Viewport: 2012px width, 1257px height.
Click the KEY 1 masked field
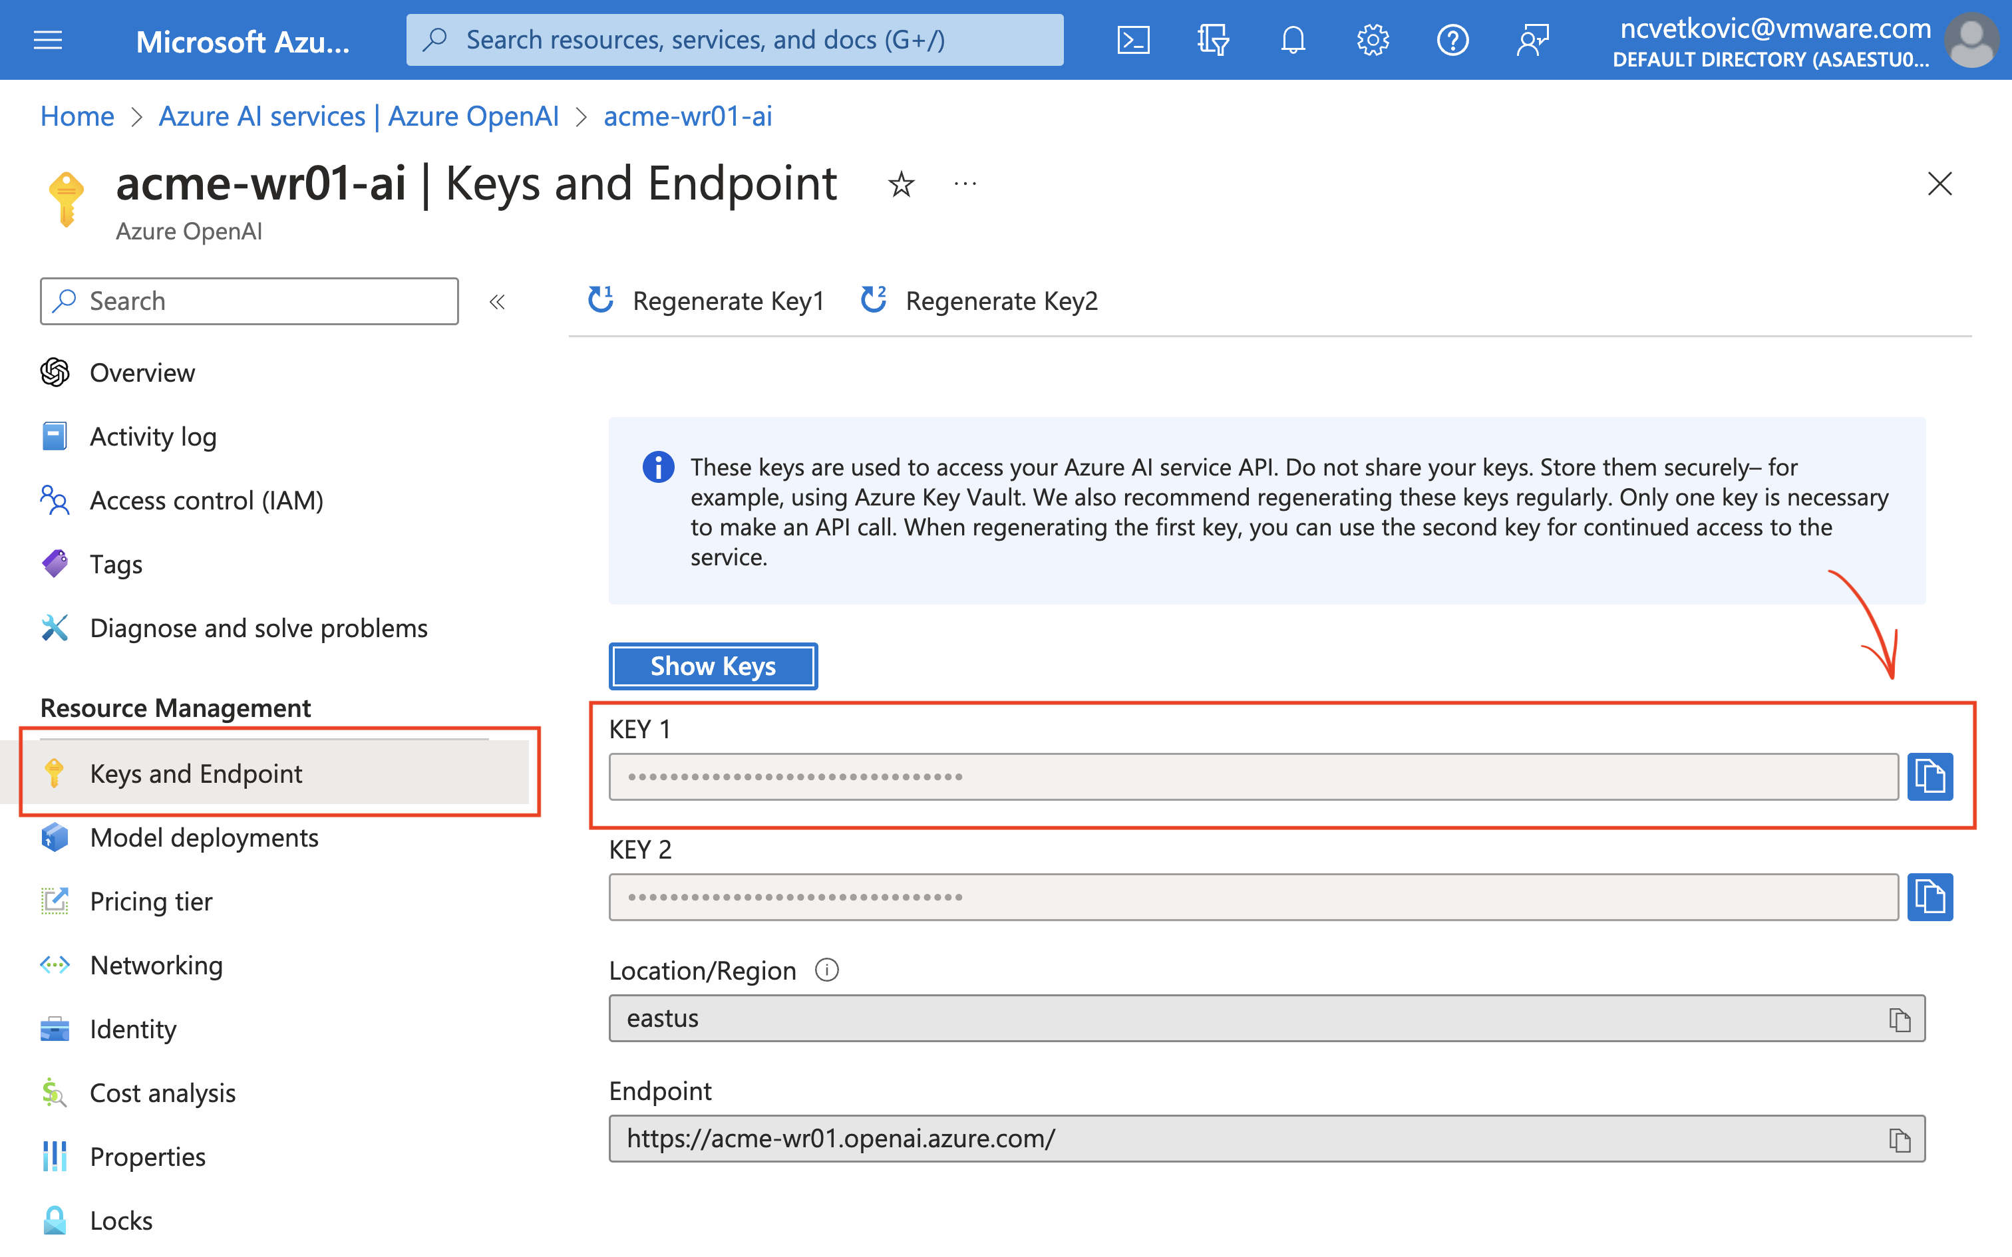[1253, 777]
